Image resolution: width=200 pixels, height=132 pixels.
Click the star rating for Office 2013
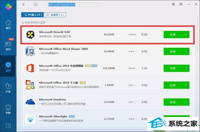[133, 68]
